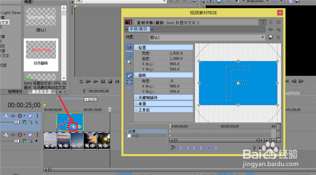Click the Stop button in trimmer transport
The image size is (316, 175).
click(x=110, y=81)
